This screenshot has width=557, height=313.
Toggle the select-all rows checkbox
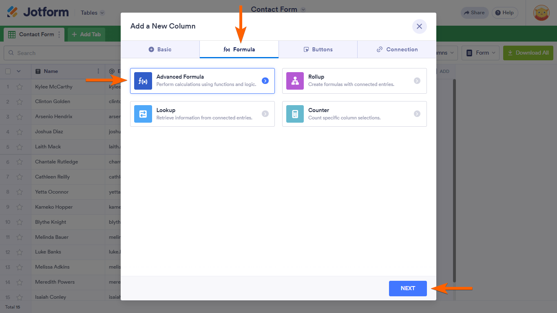click(x=8, y=71)
